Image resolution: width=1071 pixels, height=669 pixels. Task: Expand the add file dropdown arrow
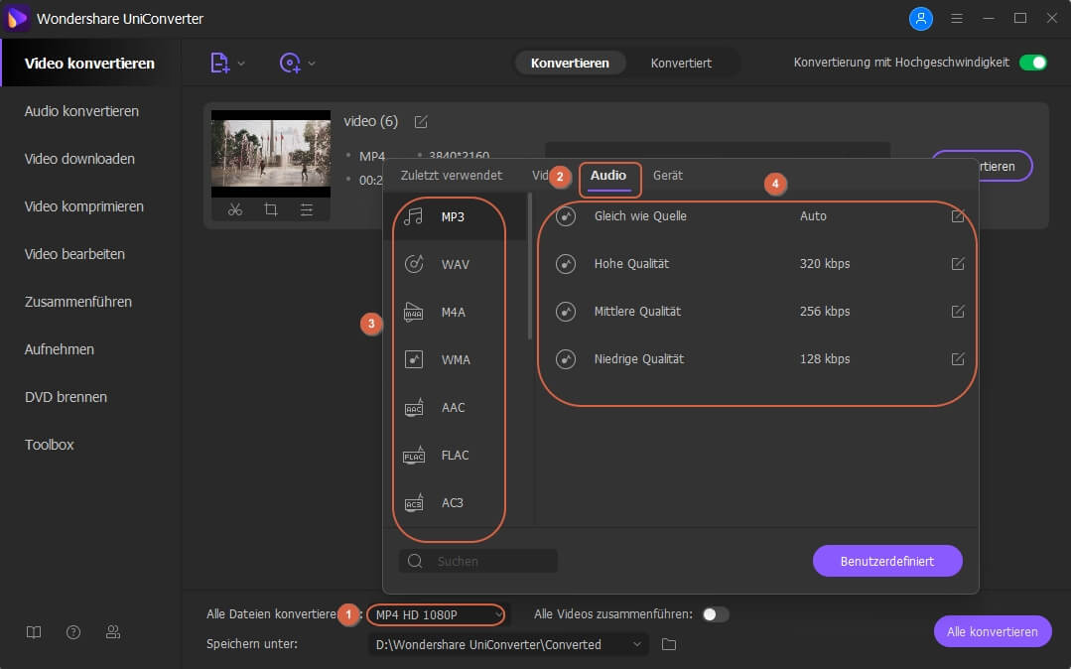tap(241, 64)
